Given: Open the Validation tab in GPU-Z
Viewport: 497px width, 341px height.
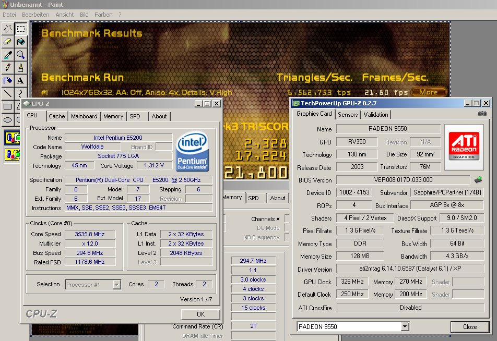Looking at the screenshot, I should [376, 115].
